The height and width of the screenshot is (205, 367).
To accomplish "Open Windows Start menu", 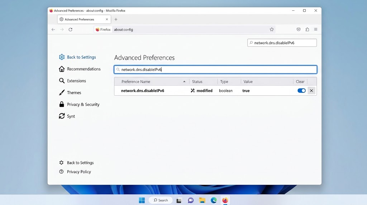I will [x=142, y=200].
